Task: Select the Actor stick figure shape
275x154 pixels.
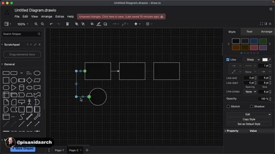Action: 29,102
